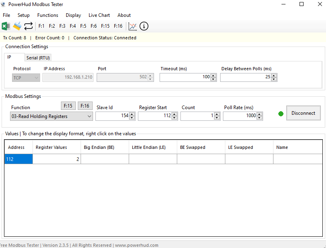Image resolution: width=326 pixels, height=248 pixels.
Task: Click the Timeout (ms) input field
Action: point(185,77)
